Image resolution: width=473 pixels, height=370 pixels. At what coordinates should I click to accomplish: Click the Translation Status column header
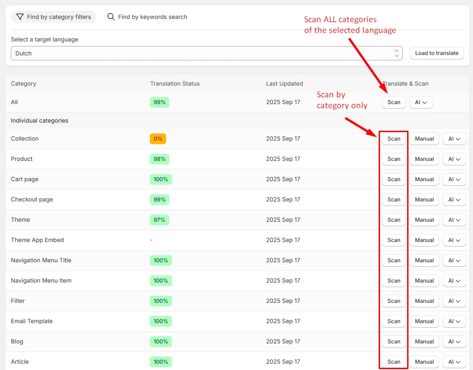(x=175, y=83)
